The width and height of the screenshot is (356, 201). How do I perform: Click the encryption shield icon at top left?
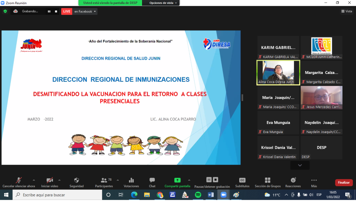pos(5,11)
